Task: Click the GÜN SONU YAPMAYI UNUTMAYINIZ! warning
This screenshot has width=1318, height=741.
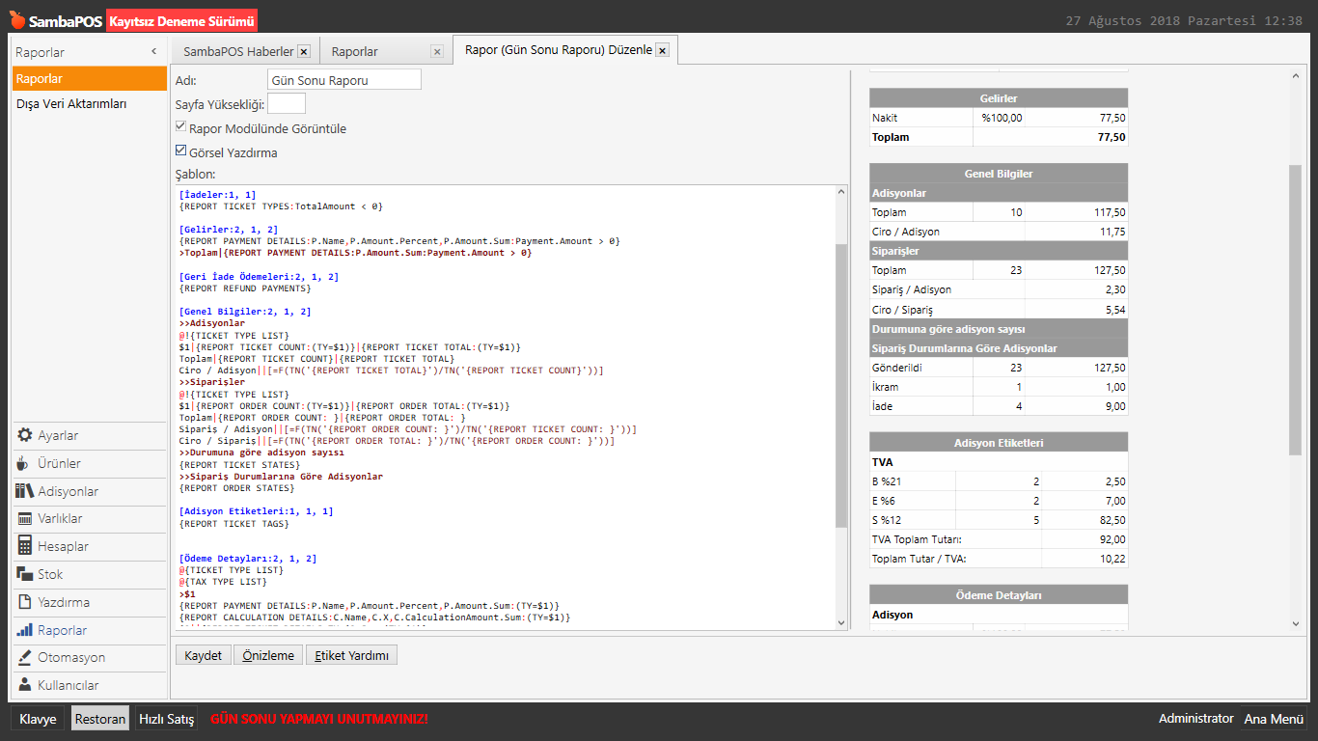Action: pos(319,719)
